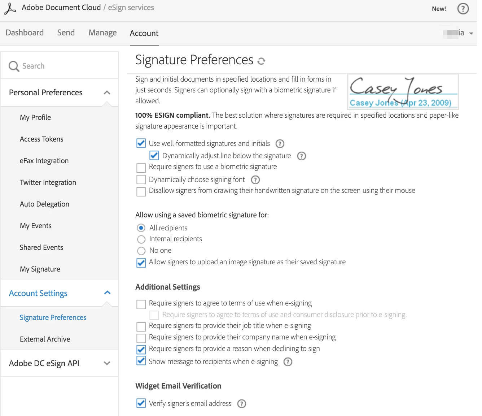
Task: Open help icon for dynamically choose signing font
Action: [255, 180]
